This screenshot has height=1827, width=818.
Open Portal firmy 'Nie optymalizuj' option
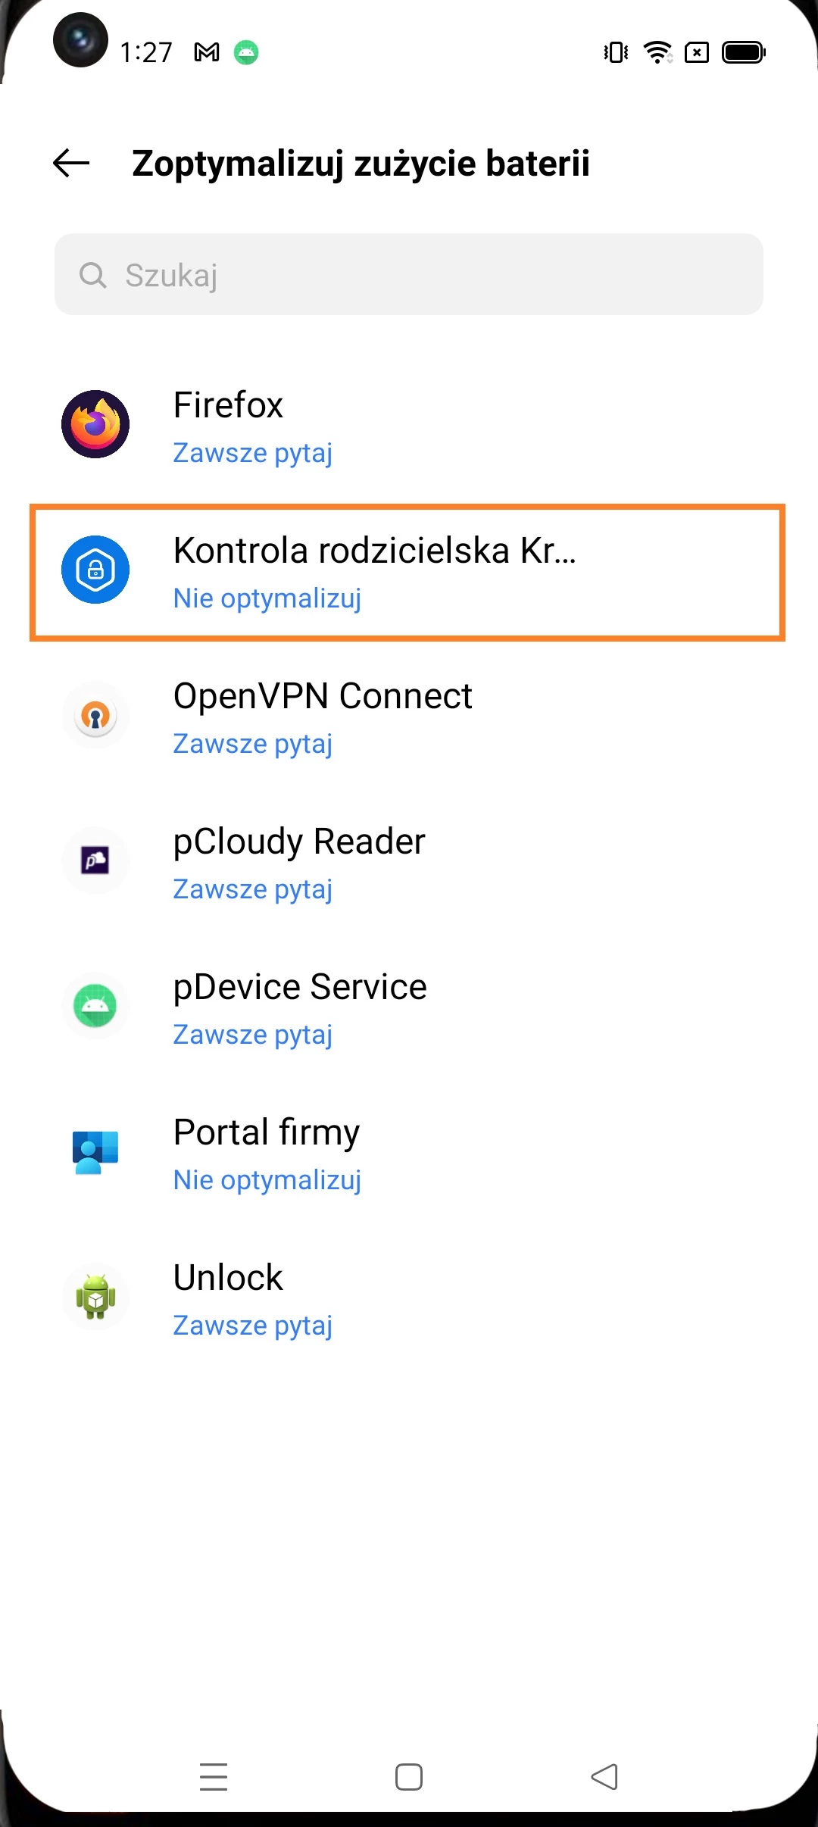pyautogui.click(x=267, y=1180)
